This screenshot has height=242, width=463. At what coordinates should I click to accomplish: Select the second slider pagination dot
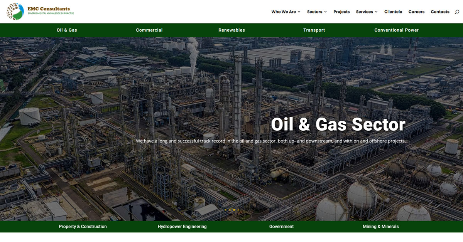[x=230, y=210]
